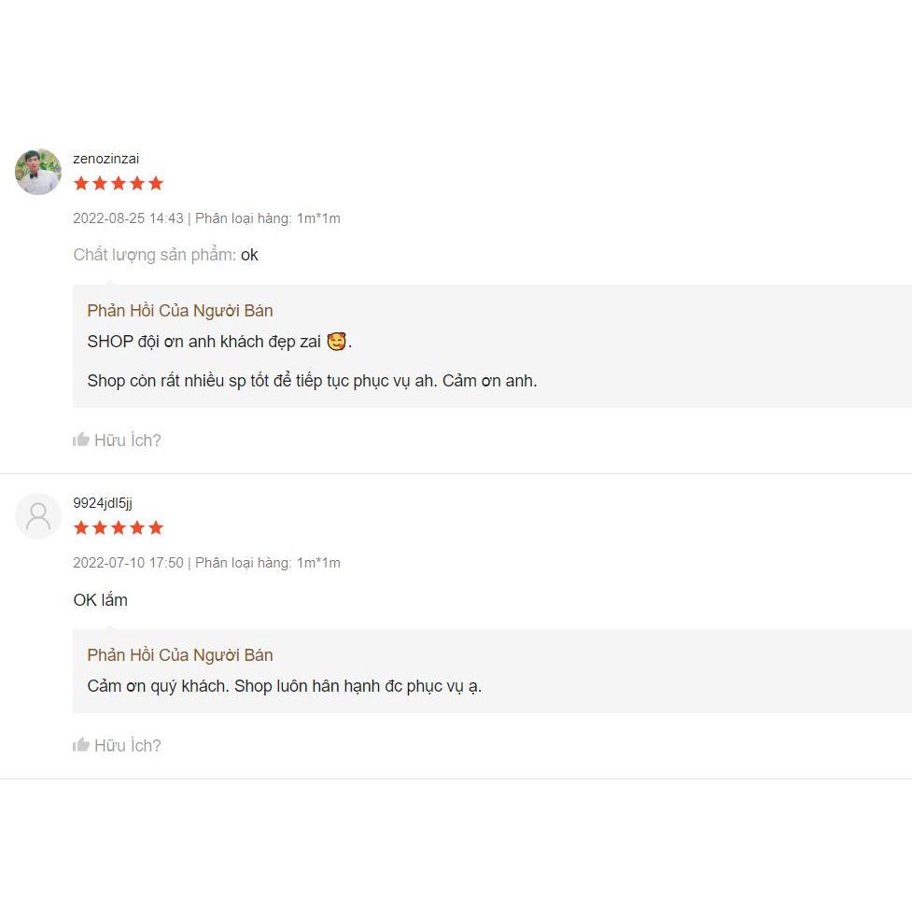This screenshot has height=912, width=912.
Task: Click "Hữu Ích?" under zenozinzai's review
Action: click(x=128, y=441)
